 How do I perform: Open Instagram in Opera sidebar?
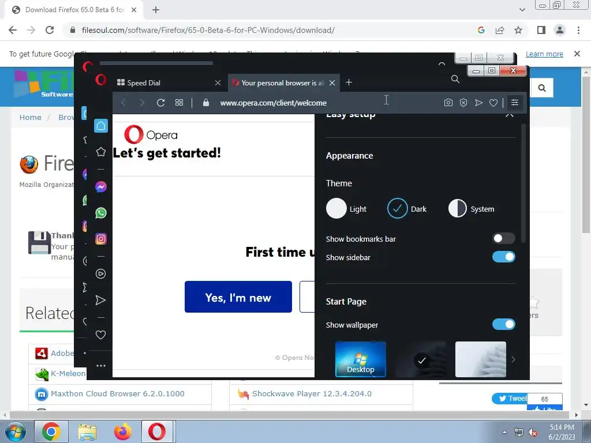pyautogui.click(x=100, y=239)
